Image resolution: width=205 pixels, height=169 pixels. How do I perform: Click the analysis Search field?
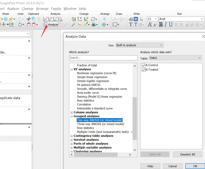(103, 58)
